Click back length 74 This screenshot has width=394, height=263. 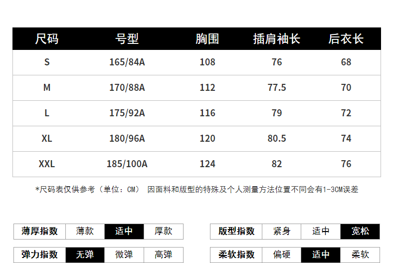(346, 138)
